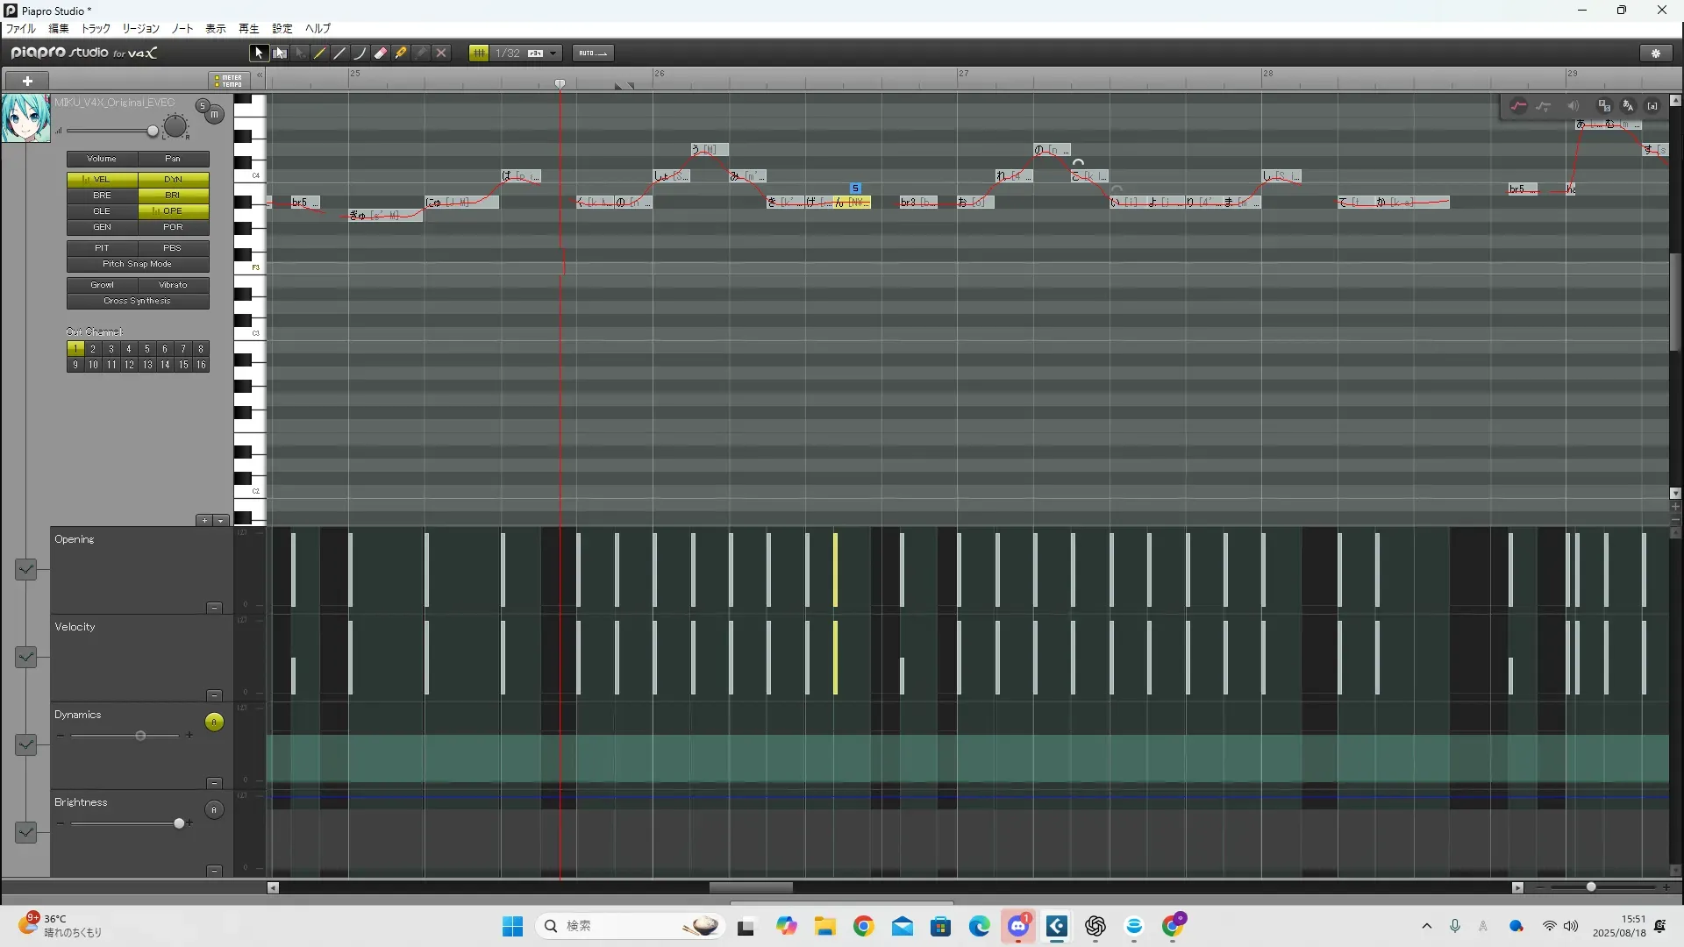Open the ノート menu
The width and height of the screenshot is (1684, 947).
(x=182, y=29)
